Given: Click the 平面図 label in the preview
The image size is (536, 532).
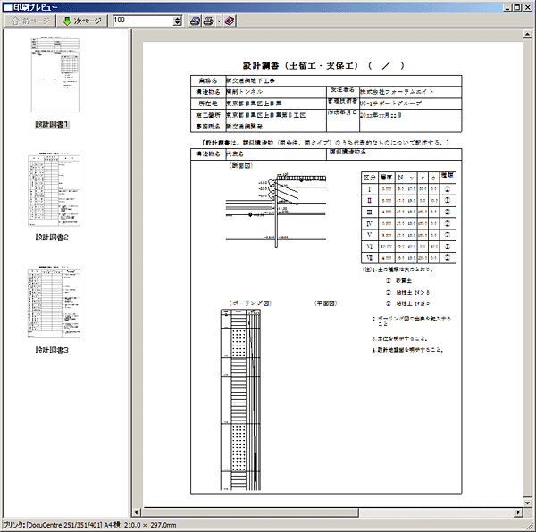Looking at the screenshot, I should (x=325, y=303).
